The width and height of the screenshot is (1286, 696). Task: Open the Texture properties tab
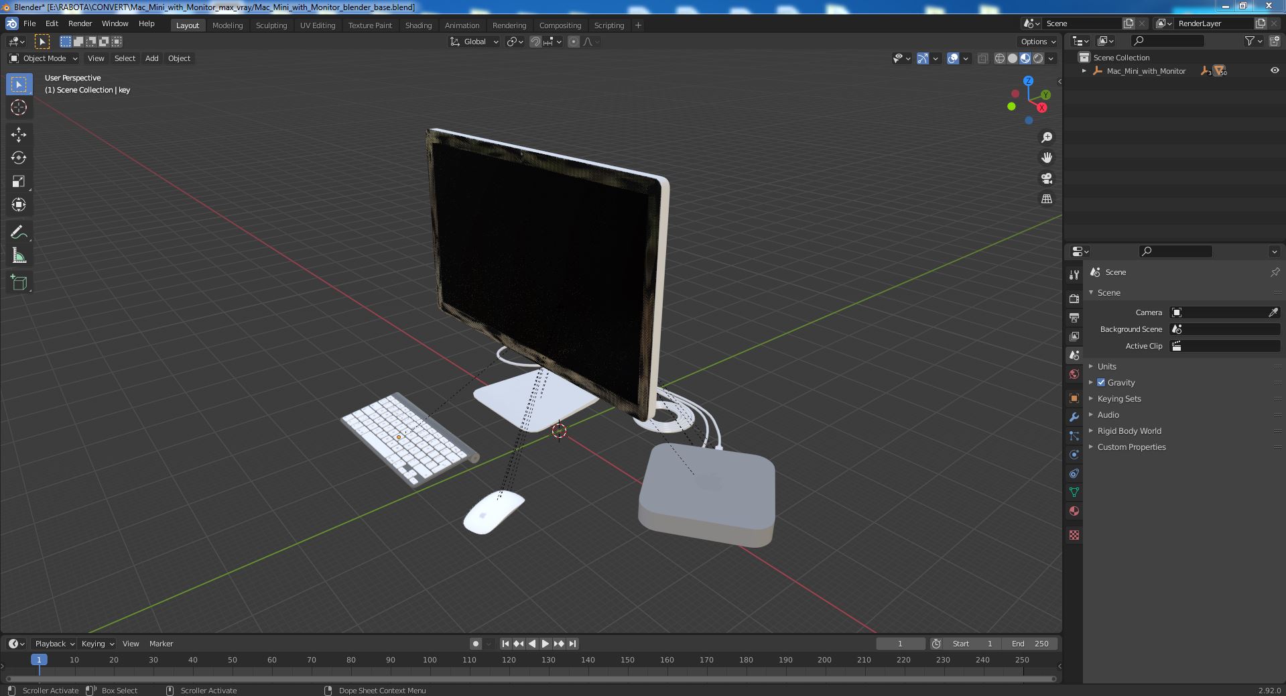[x=1074, y=535]
